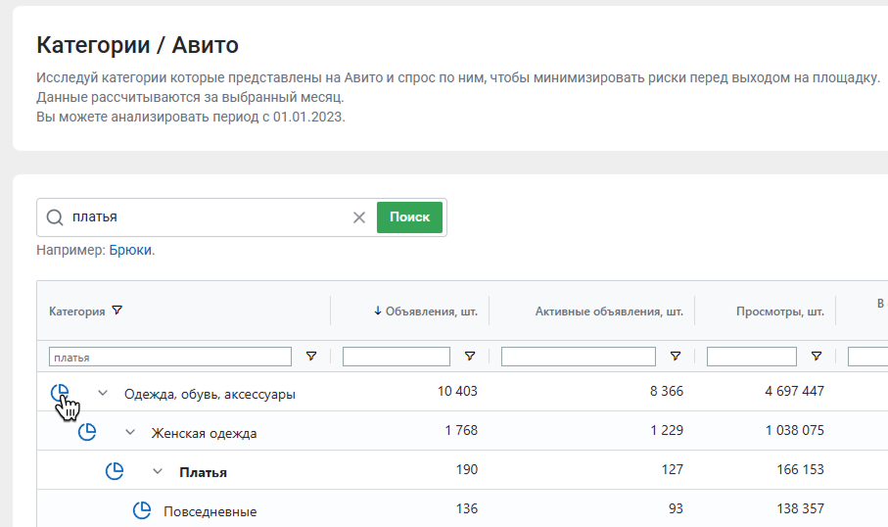Open pie chart for Женская одежда row
Screen dimensions: 888x527
87,432
